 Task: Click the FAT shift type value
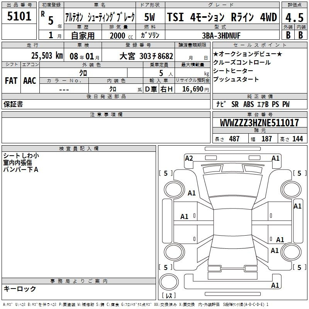pos(11,80)
